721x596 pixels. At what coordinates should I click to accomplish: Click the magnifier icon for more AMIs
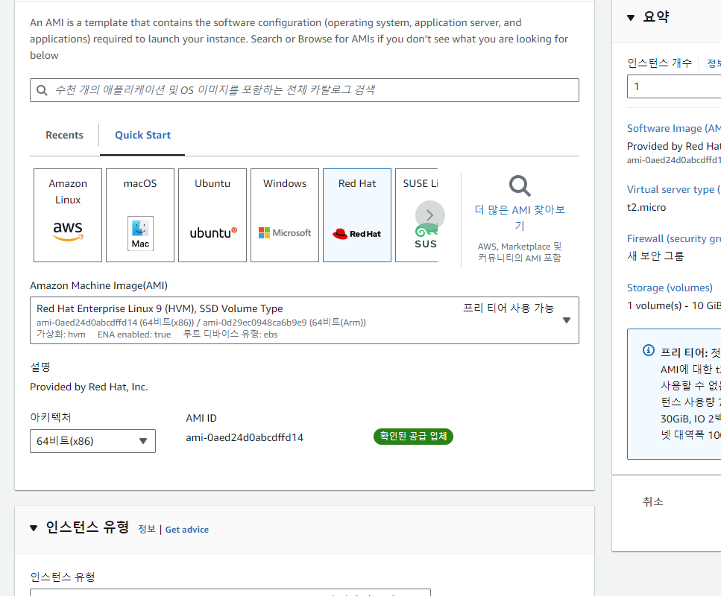(520, 186)
